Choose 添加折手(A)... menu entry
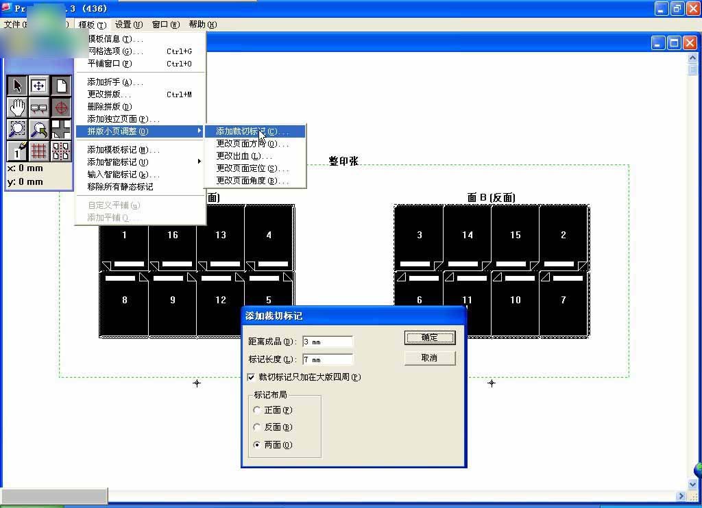The width and height of the screenshot is (702, 508). [x=140, y=82]
